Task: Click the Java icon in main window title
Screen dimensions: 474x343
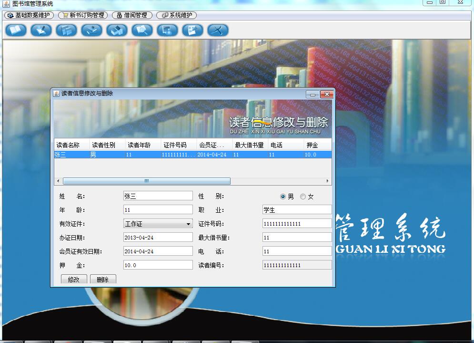Action: click(x=6, y=4)
